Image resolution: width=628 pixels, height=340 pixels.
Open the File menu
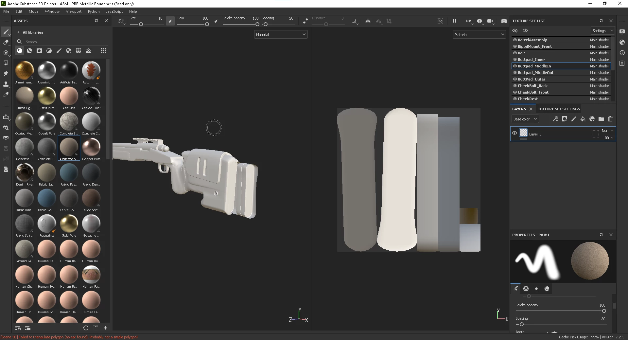(x=6, y=11)
